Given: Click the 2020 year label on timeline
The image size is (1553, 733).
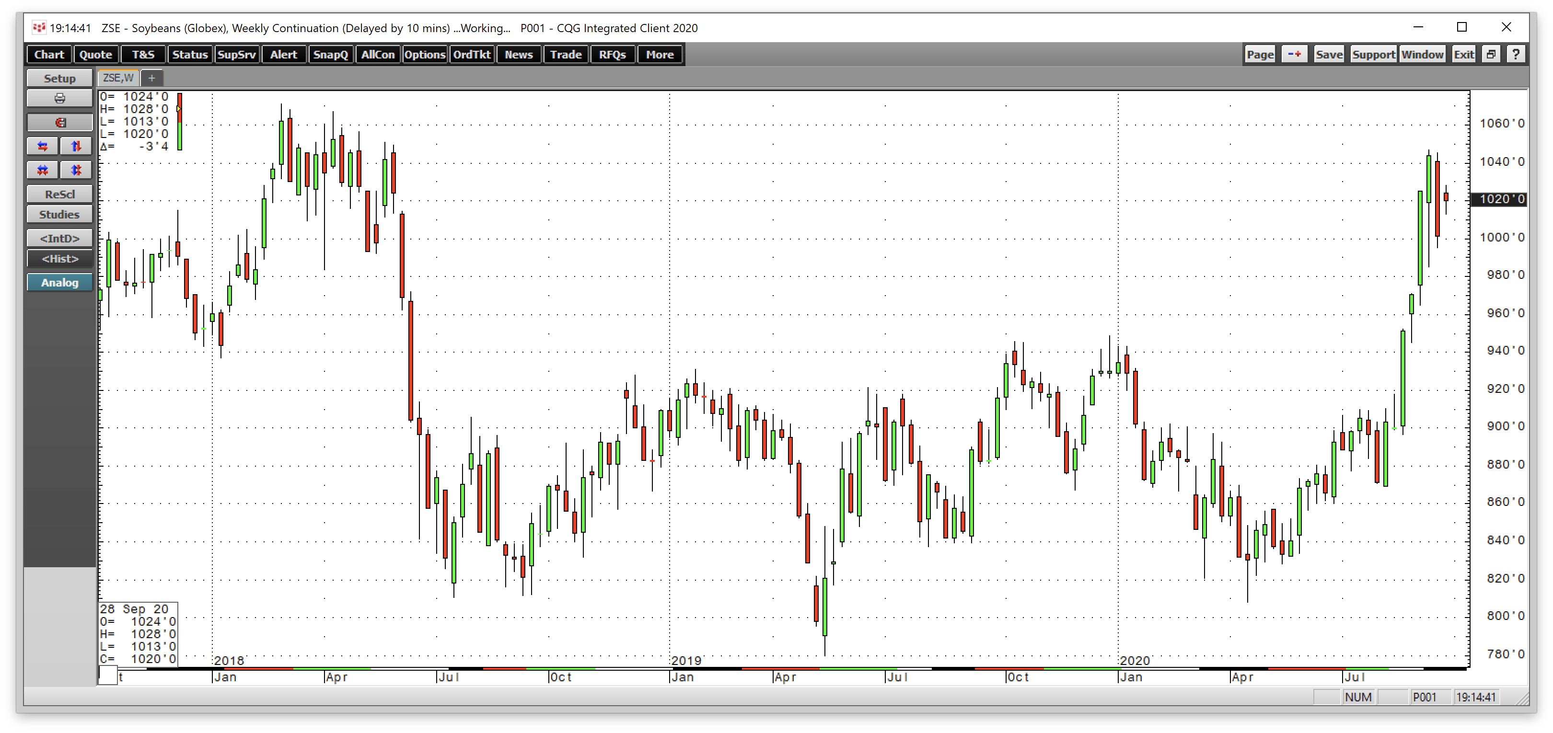Looking at the screenshot, I should (1135, 661).
